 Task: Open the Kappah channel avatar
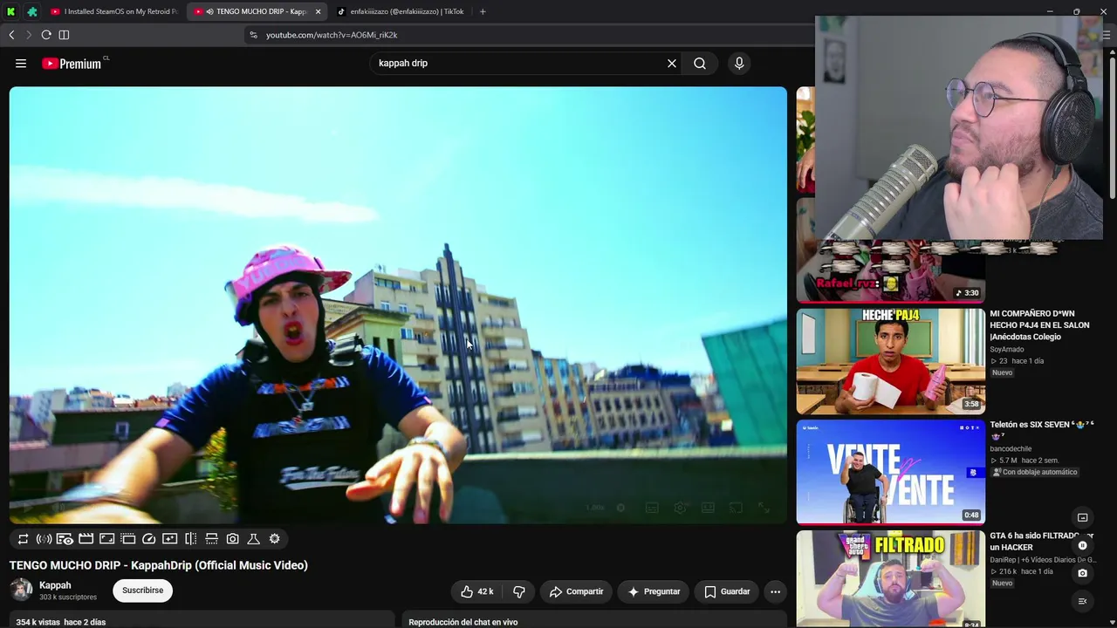[x=21, y=590]
